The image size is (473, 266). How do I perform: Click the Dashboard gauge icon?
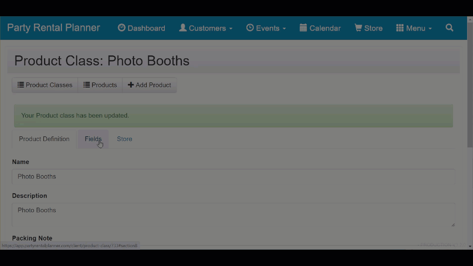click(122, 28)
